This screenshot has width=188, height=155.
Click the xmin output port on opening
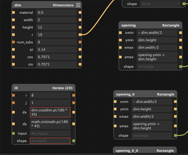tap(180, 33)
